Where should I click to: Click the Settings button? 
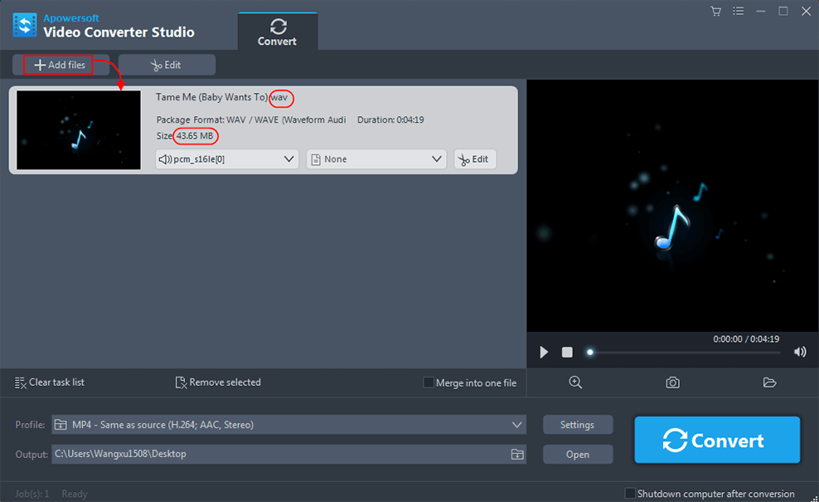click(577, 425)
